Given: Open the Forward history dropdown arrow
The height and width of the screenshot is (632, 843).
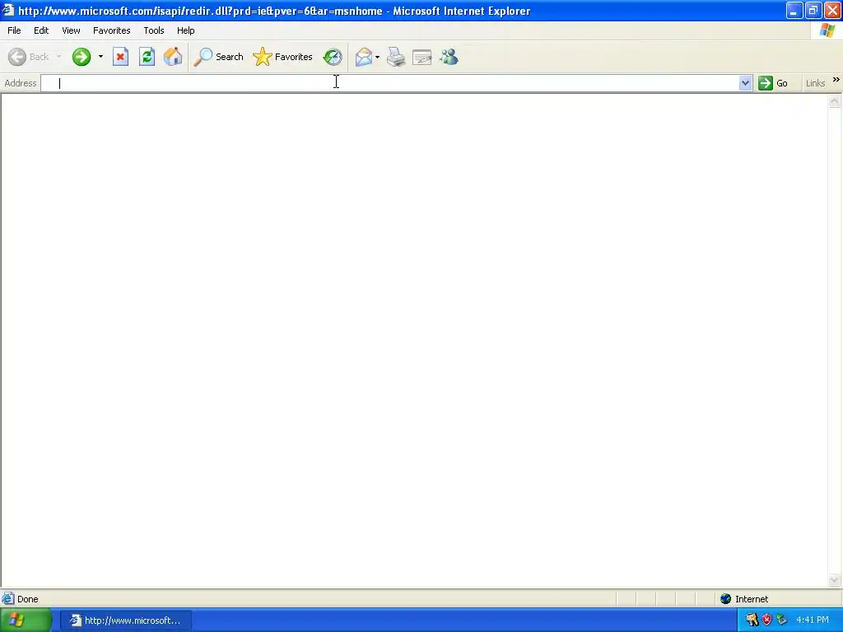Looking at the screenshot, I should pyautogui.click(x=100, y=57).
